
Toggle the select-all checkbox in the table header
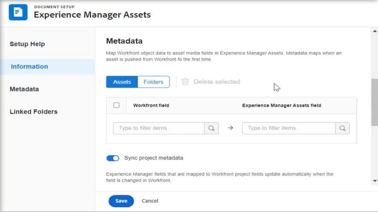click(116, 105)
